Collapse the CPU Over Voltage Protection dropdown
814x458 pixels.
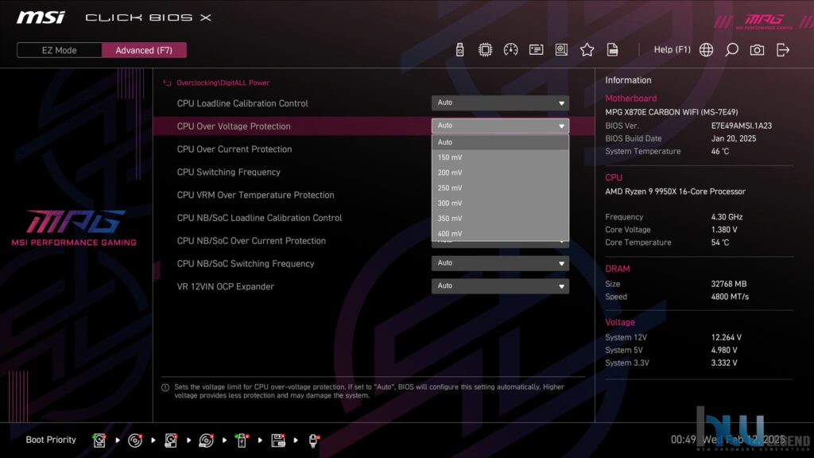point(500,126)
